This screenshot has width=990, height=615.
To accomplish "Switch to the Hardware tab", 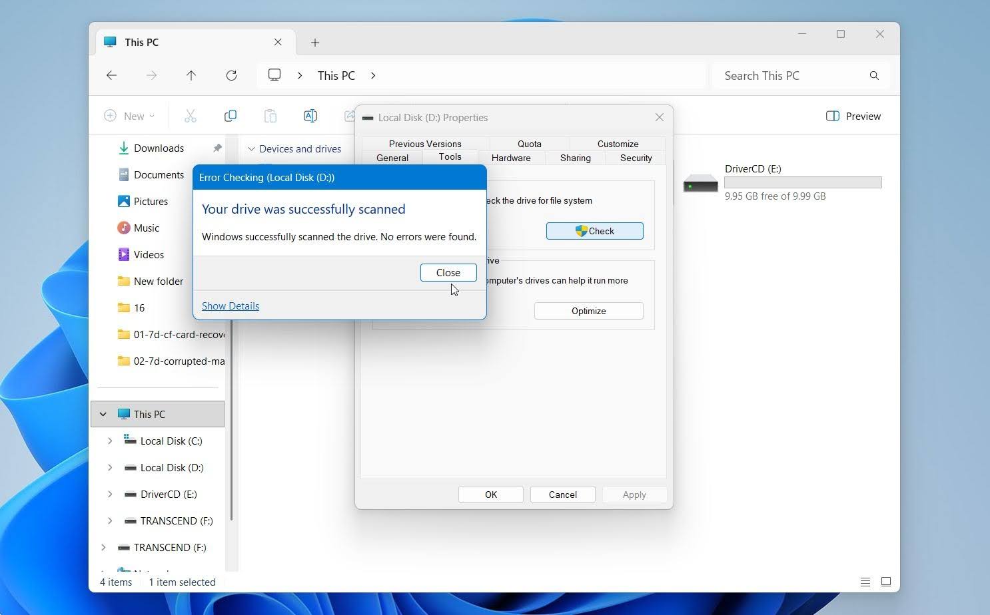I will (511, 158).
